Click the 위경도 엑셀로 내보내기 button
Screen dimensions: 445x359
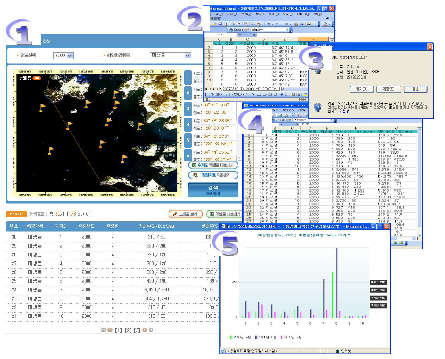(213, 165)
